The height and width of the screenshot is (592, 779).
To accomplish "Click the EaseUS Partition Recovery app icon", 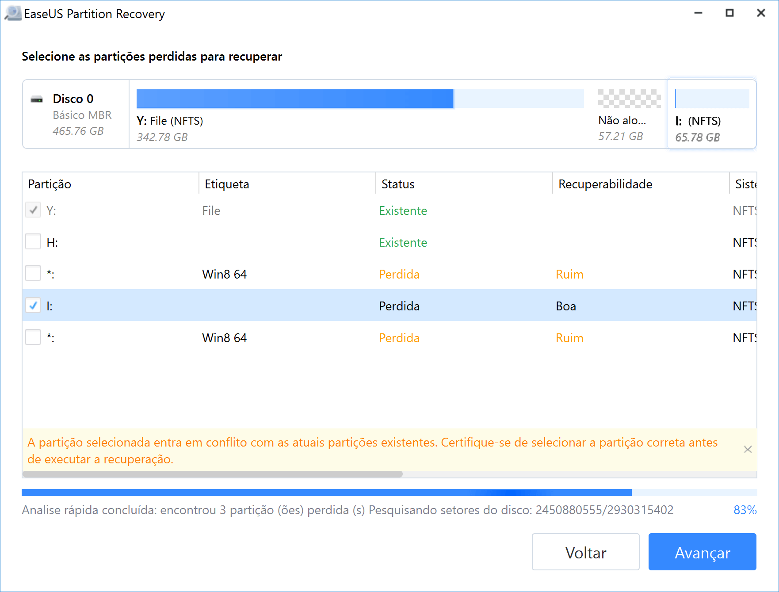I will (13, 14).
